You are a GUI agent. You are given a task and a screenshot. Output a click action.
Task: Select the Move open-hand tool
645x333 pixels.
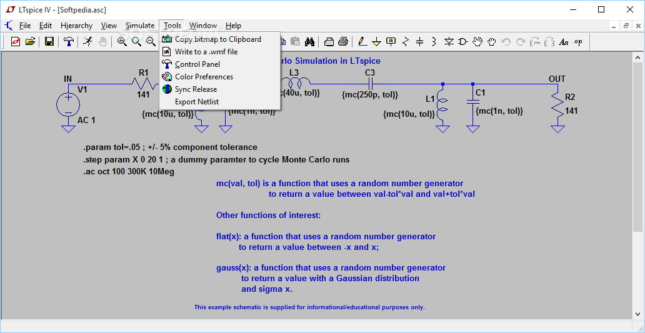pos(477,41)
